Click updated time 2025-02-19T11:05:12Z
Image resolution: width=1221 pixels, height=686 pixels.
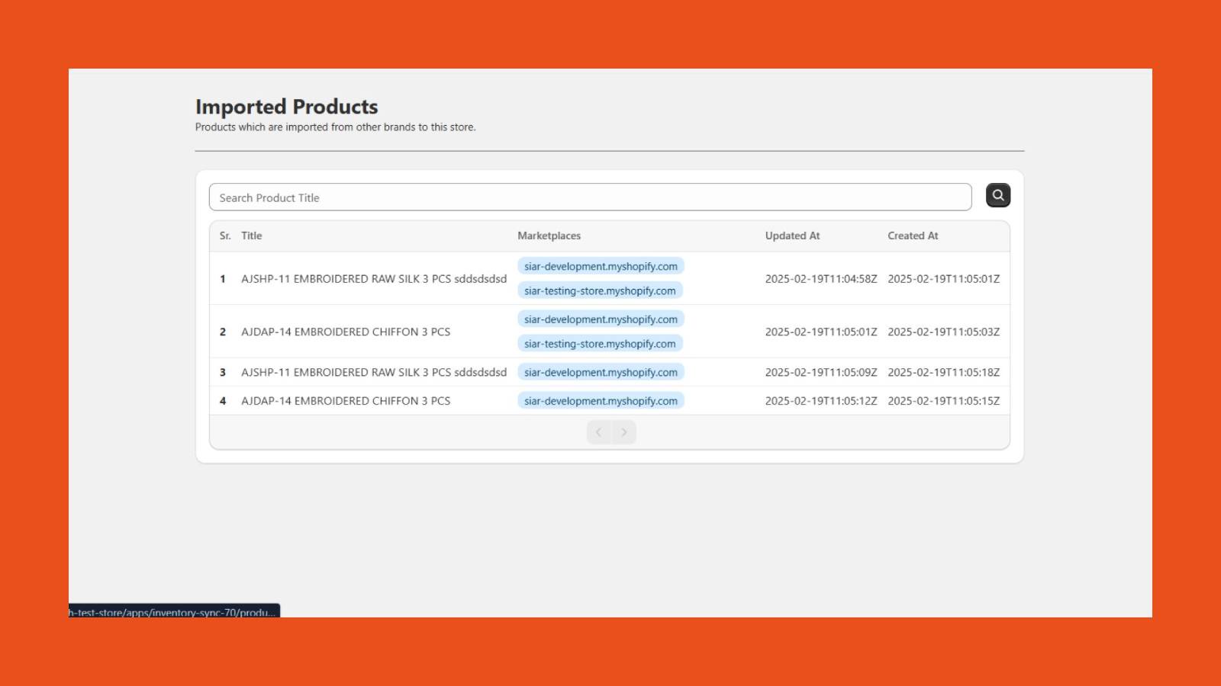pos(821,401)
